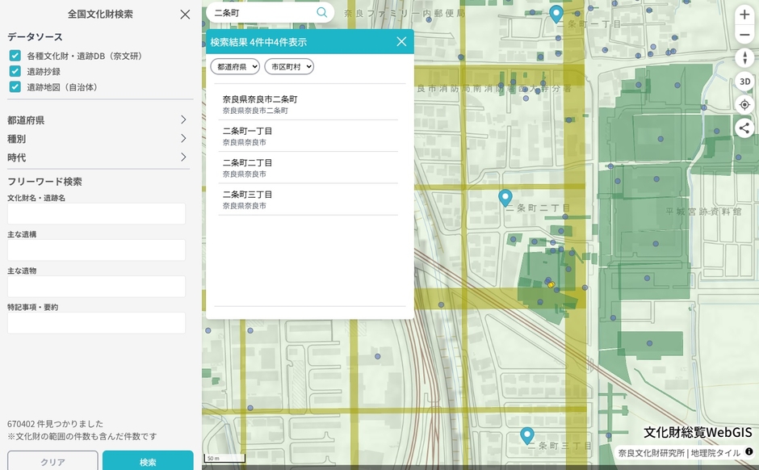Reset map orientation with compass icon
Image resolution: width=759 pixels, height=470 pixels.
[744, 58]
